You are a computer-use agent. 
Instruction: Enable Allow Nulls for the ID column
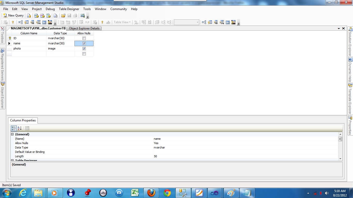pyautogui.click(x=84, y=38)
